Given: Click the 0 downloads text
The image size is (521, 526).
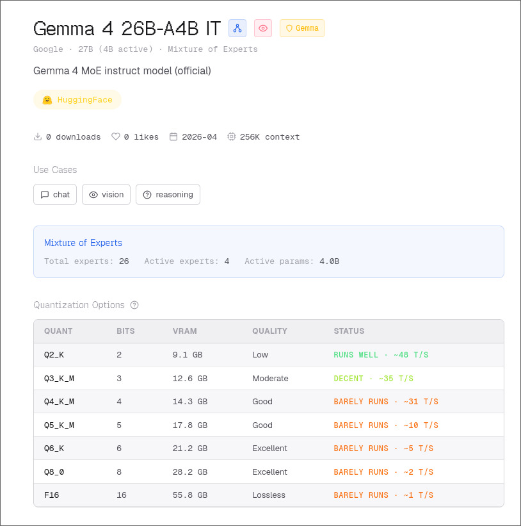Looking at the screenshot, I should click(74, 137).
